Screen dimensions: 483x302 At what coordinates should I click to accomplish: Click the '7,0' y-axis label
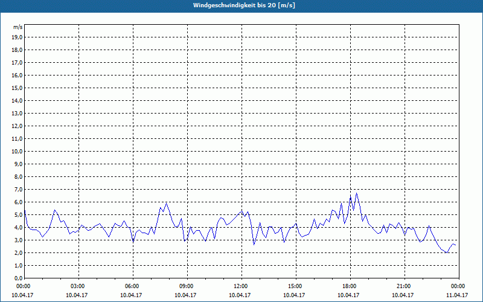[x=19, y=190]
